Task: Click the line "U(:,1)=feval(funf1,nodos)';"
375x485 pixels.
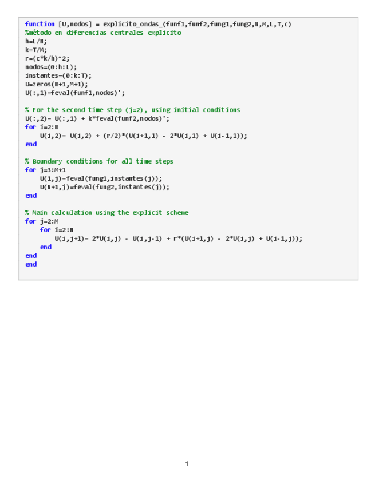Action: (75, 93)
